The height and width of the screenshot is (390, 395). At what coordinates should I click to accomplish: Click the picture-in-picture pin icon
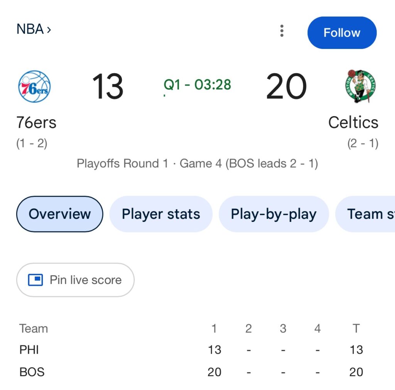pyautogui.click(x=35, y=280)
